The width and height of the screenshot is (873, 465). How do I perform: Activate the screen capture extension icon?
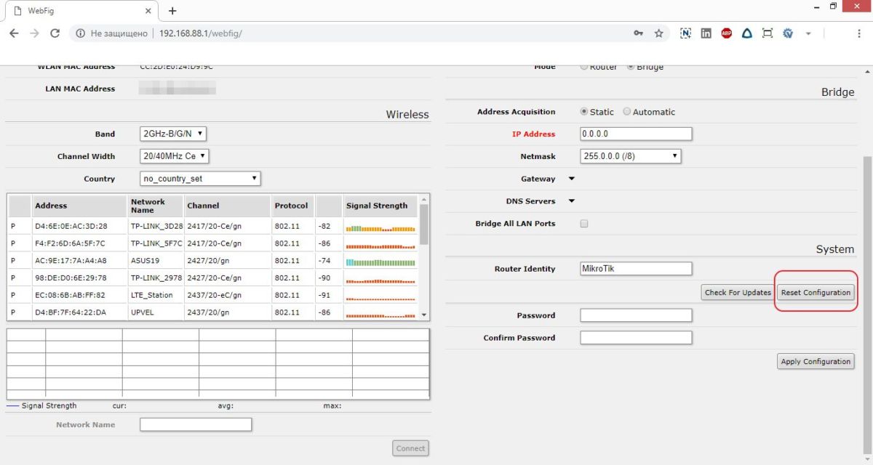point(767,33)
